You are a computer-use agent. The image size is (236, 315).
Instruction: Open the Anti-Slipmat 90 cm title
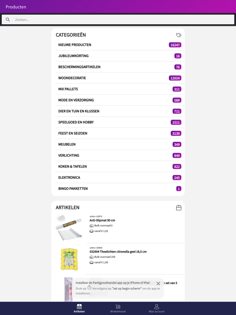[102, 220]
